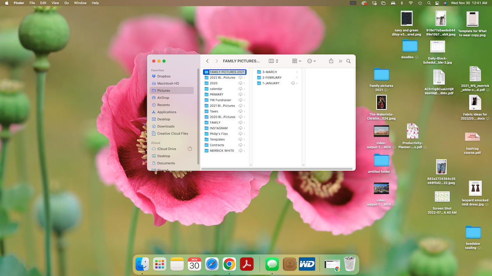Select the calendar folder row
Image resolution: width=492 pixels, height=276 pixels.
coord(225,89)
